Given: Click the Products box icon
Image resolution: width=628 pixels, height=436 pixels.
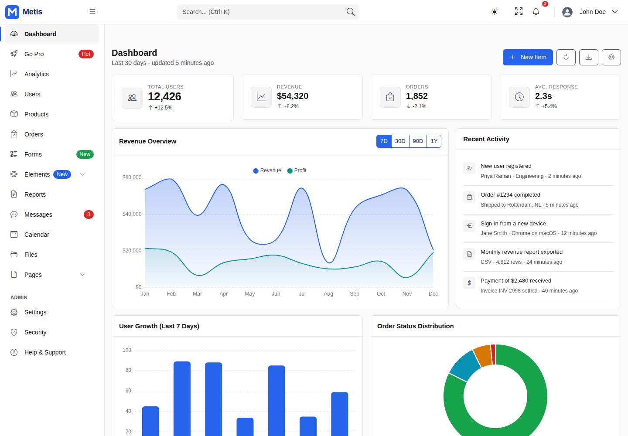Looking at the screenshot, I should click(14, 114).
